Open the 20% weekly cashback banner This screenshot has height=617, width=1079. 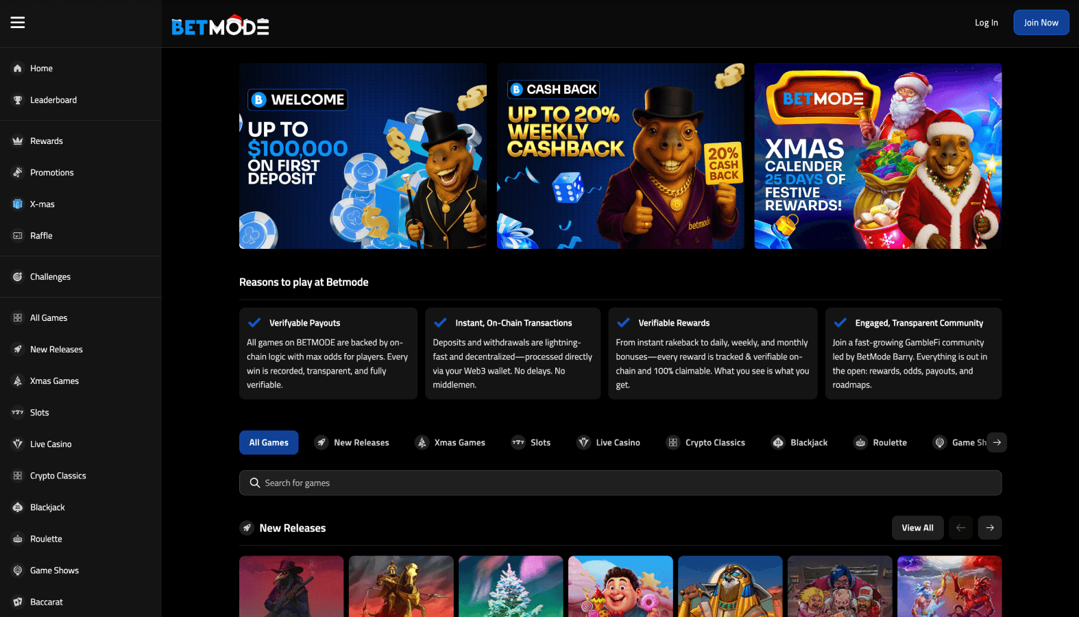point(620,156)
